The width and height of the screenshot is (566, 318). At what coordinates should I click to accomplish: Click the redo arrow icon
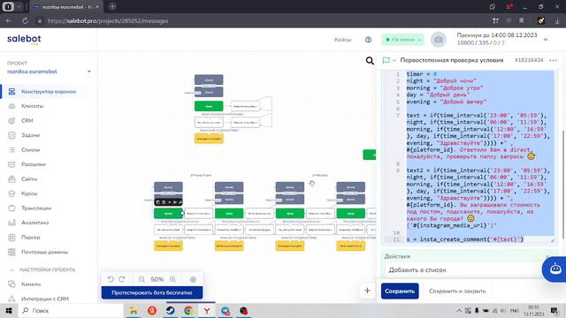pyautogui.click(x=122, y=279)
